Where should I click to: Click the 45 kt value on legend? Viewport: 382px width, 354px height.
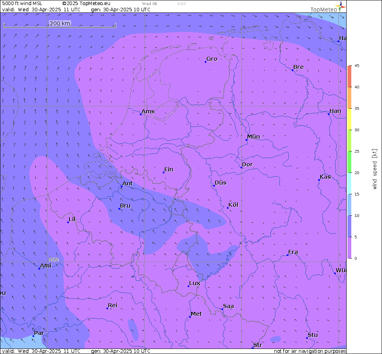tap(357, 66)
